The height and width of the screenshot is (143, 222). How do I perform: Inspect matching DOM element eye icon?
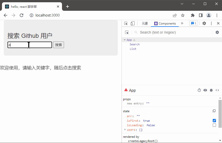[205, 90]
